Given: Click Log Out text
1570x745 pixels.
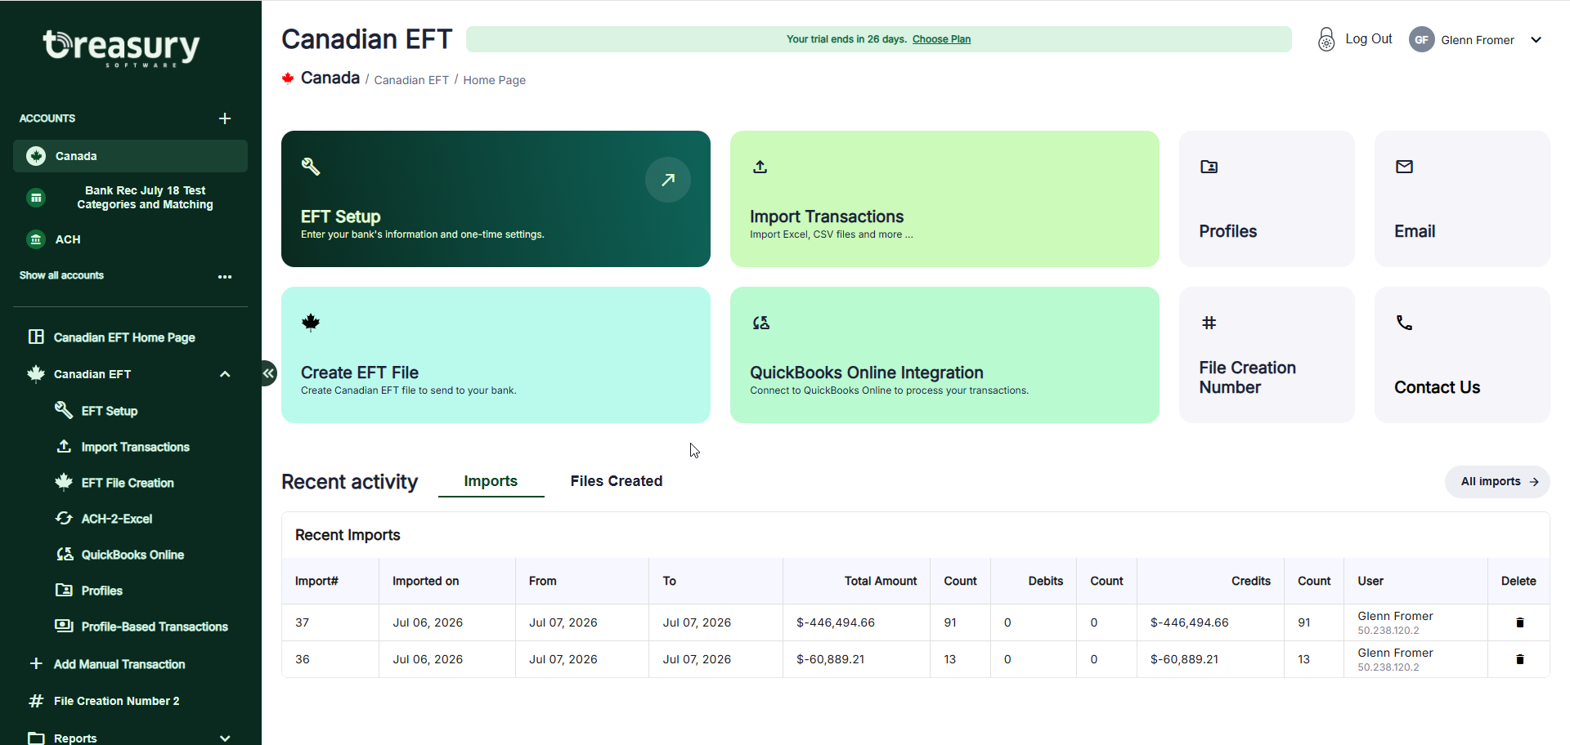Looking at the screenshot, I should point(1368,39).
